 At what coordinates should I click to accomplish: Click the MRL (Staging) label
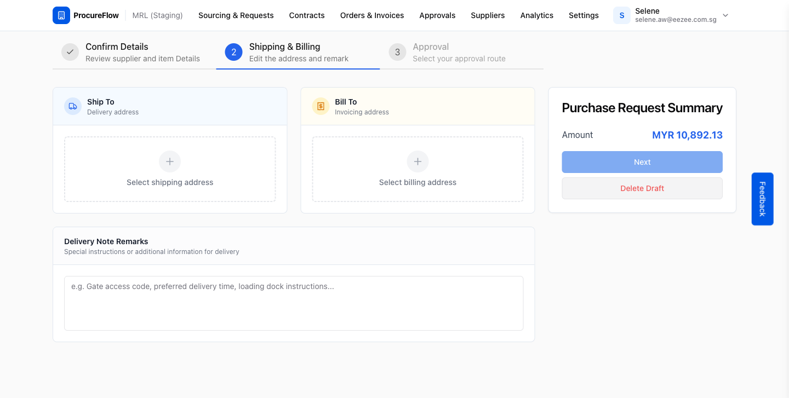158,15
